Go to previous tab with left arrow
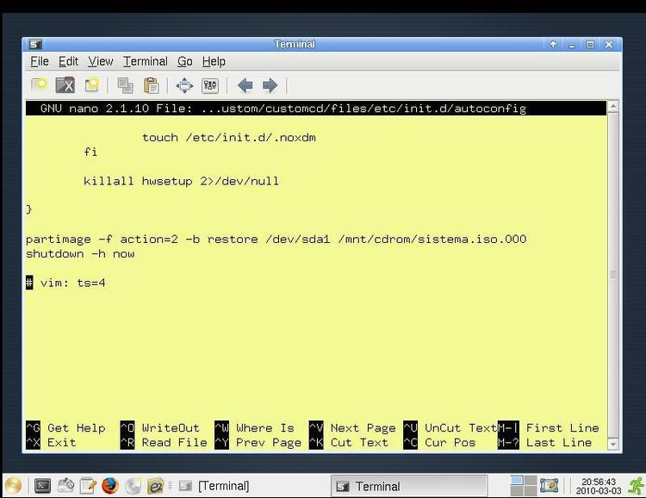Viewport: 646px width, 498px height. click(x=245, y=85)
